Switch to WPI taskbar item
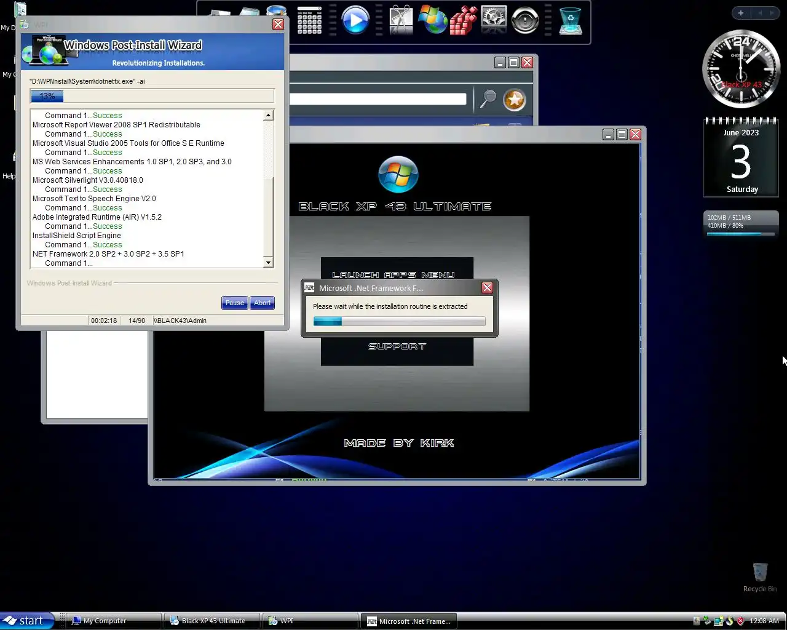787x630 pixels. [310, 621]
